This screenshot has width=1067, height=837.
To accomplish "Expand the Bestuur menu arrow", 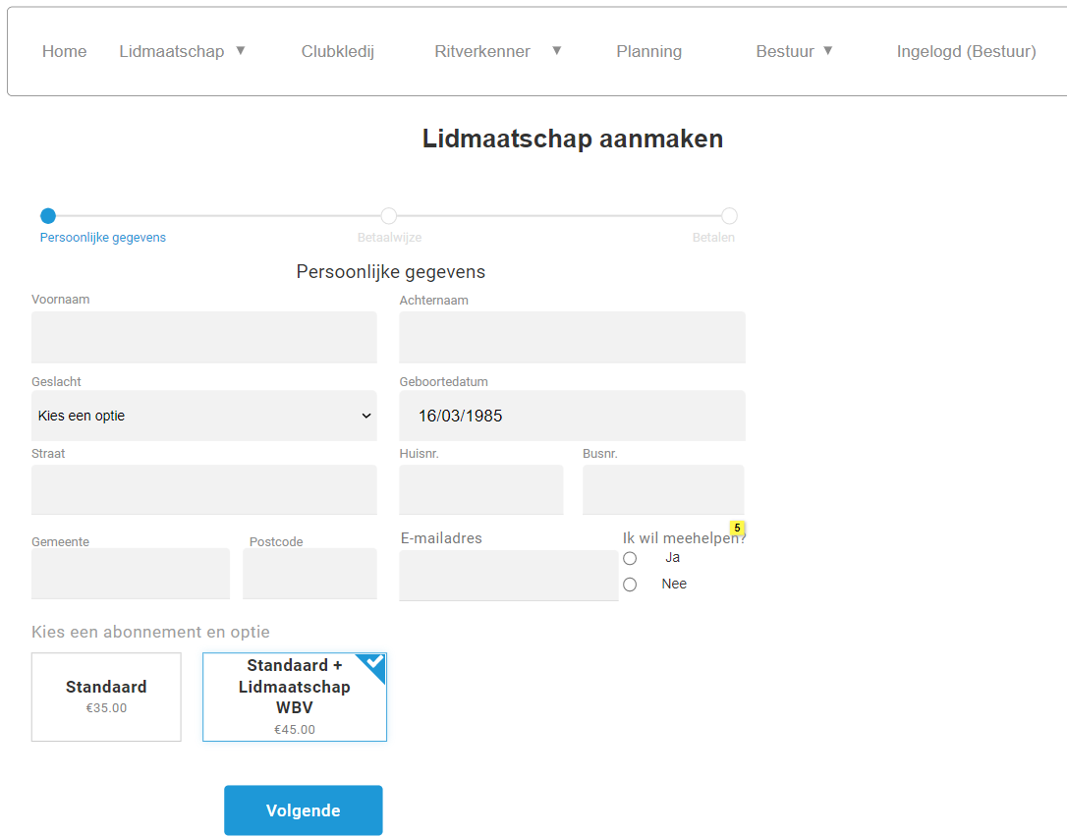I will (828, 51).
